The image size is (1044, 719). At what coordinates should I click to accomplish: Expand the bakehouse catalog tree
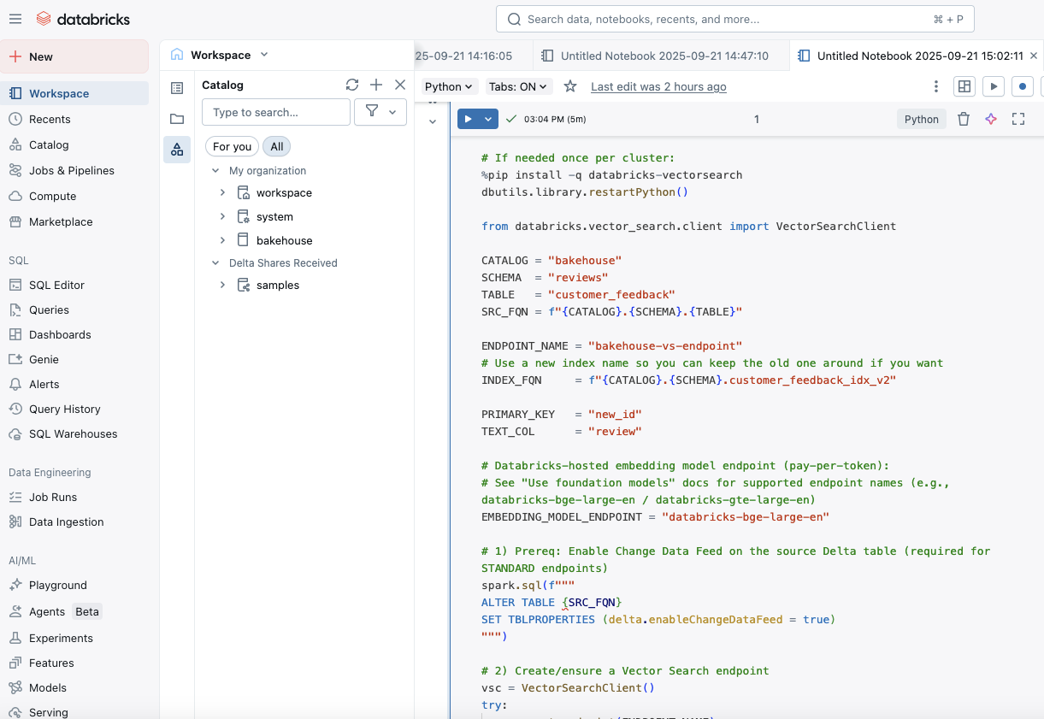click(x=222, y=240)
